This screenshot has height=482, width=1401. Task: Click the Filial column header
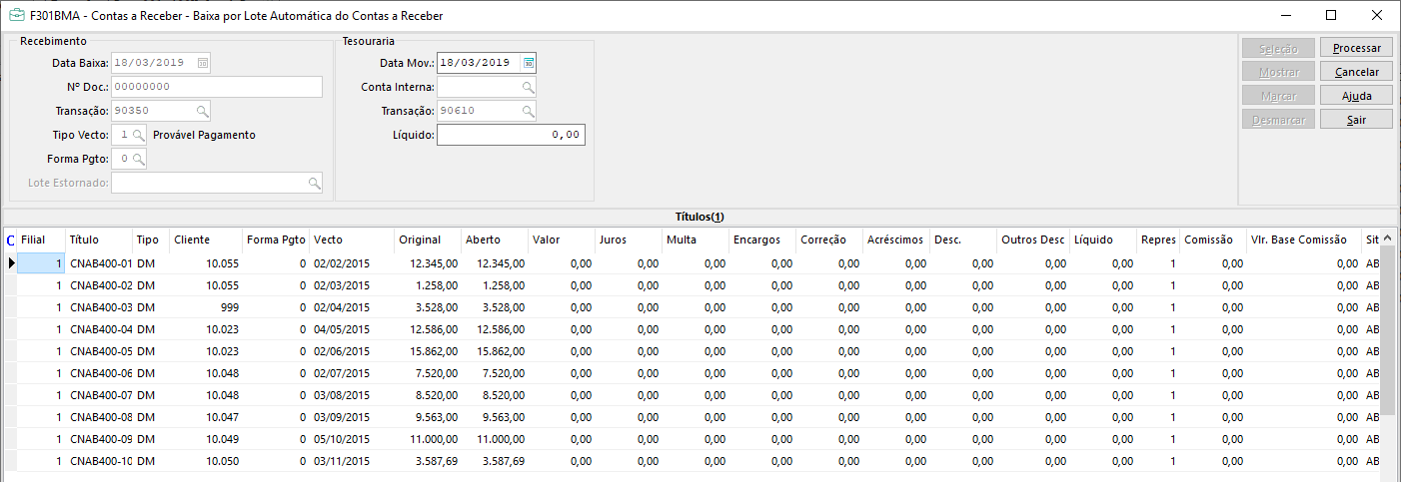coord(41,240)
